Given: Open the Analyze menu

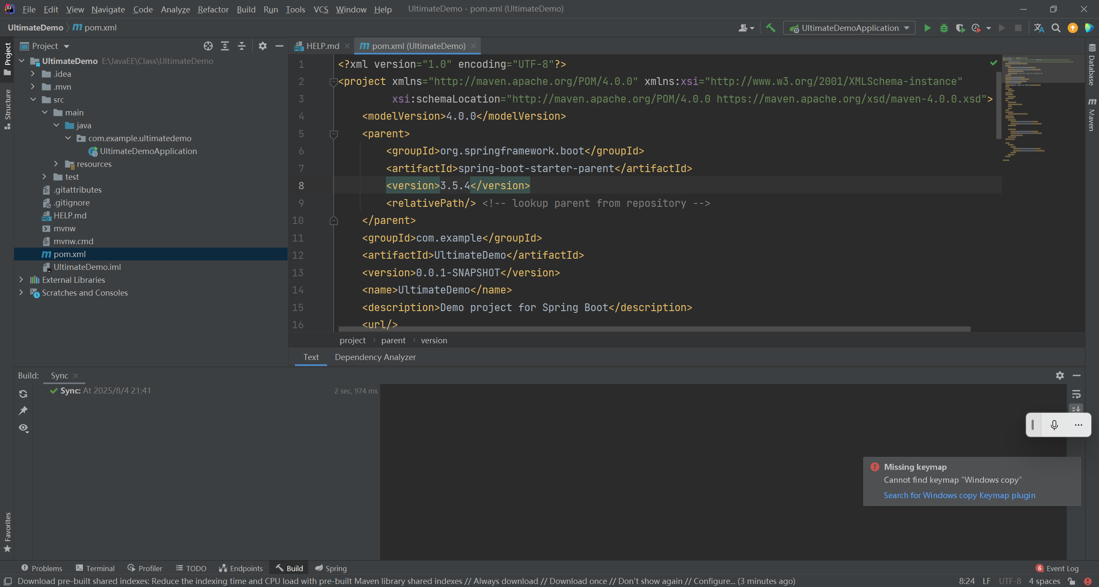Looking at the screenshot, I should point(175,9).
